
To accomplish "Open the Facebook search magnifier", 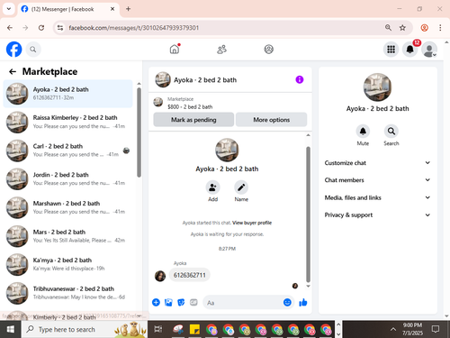I will pyautogui.click(x=33, y=50).
